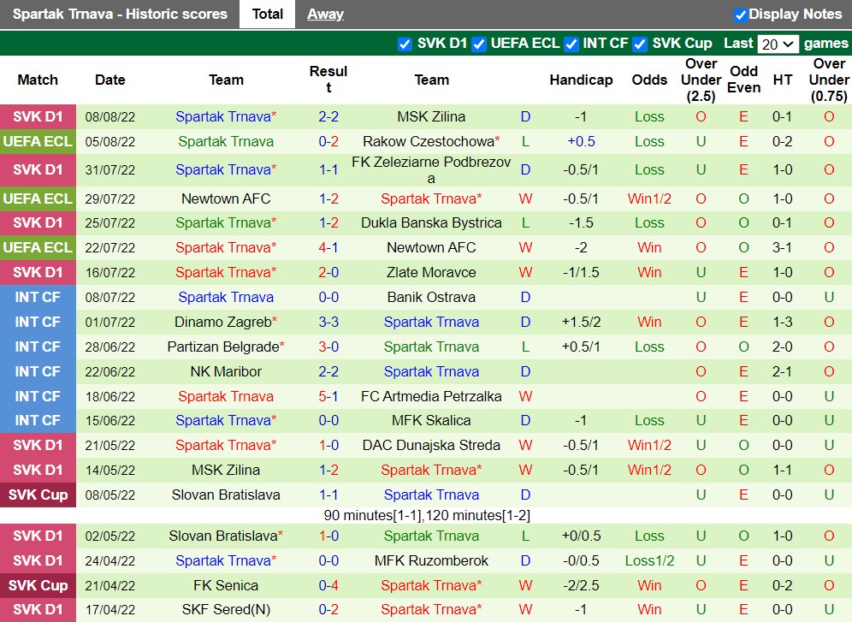This screenshot has width=852, height=622.
Task: Open the INT CF badge next to Banik Ostrava match
Action: 38,298
